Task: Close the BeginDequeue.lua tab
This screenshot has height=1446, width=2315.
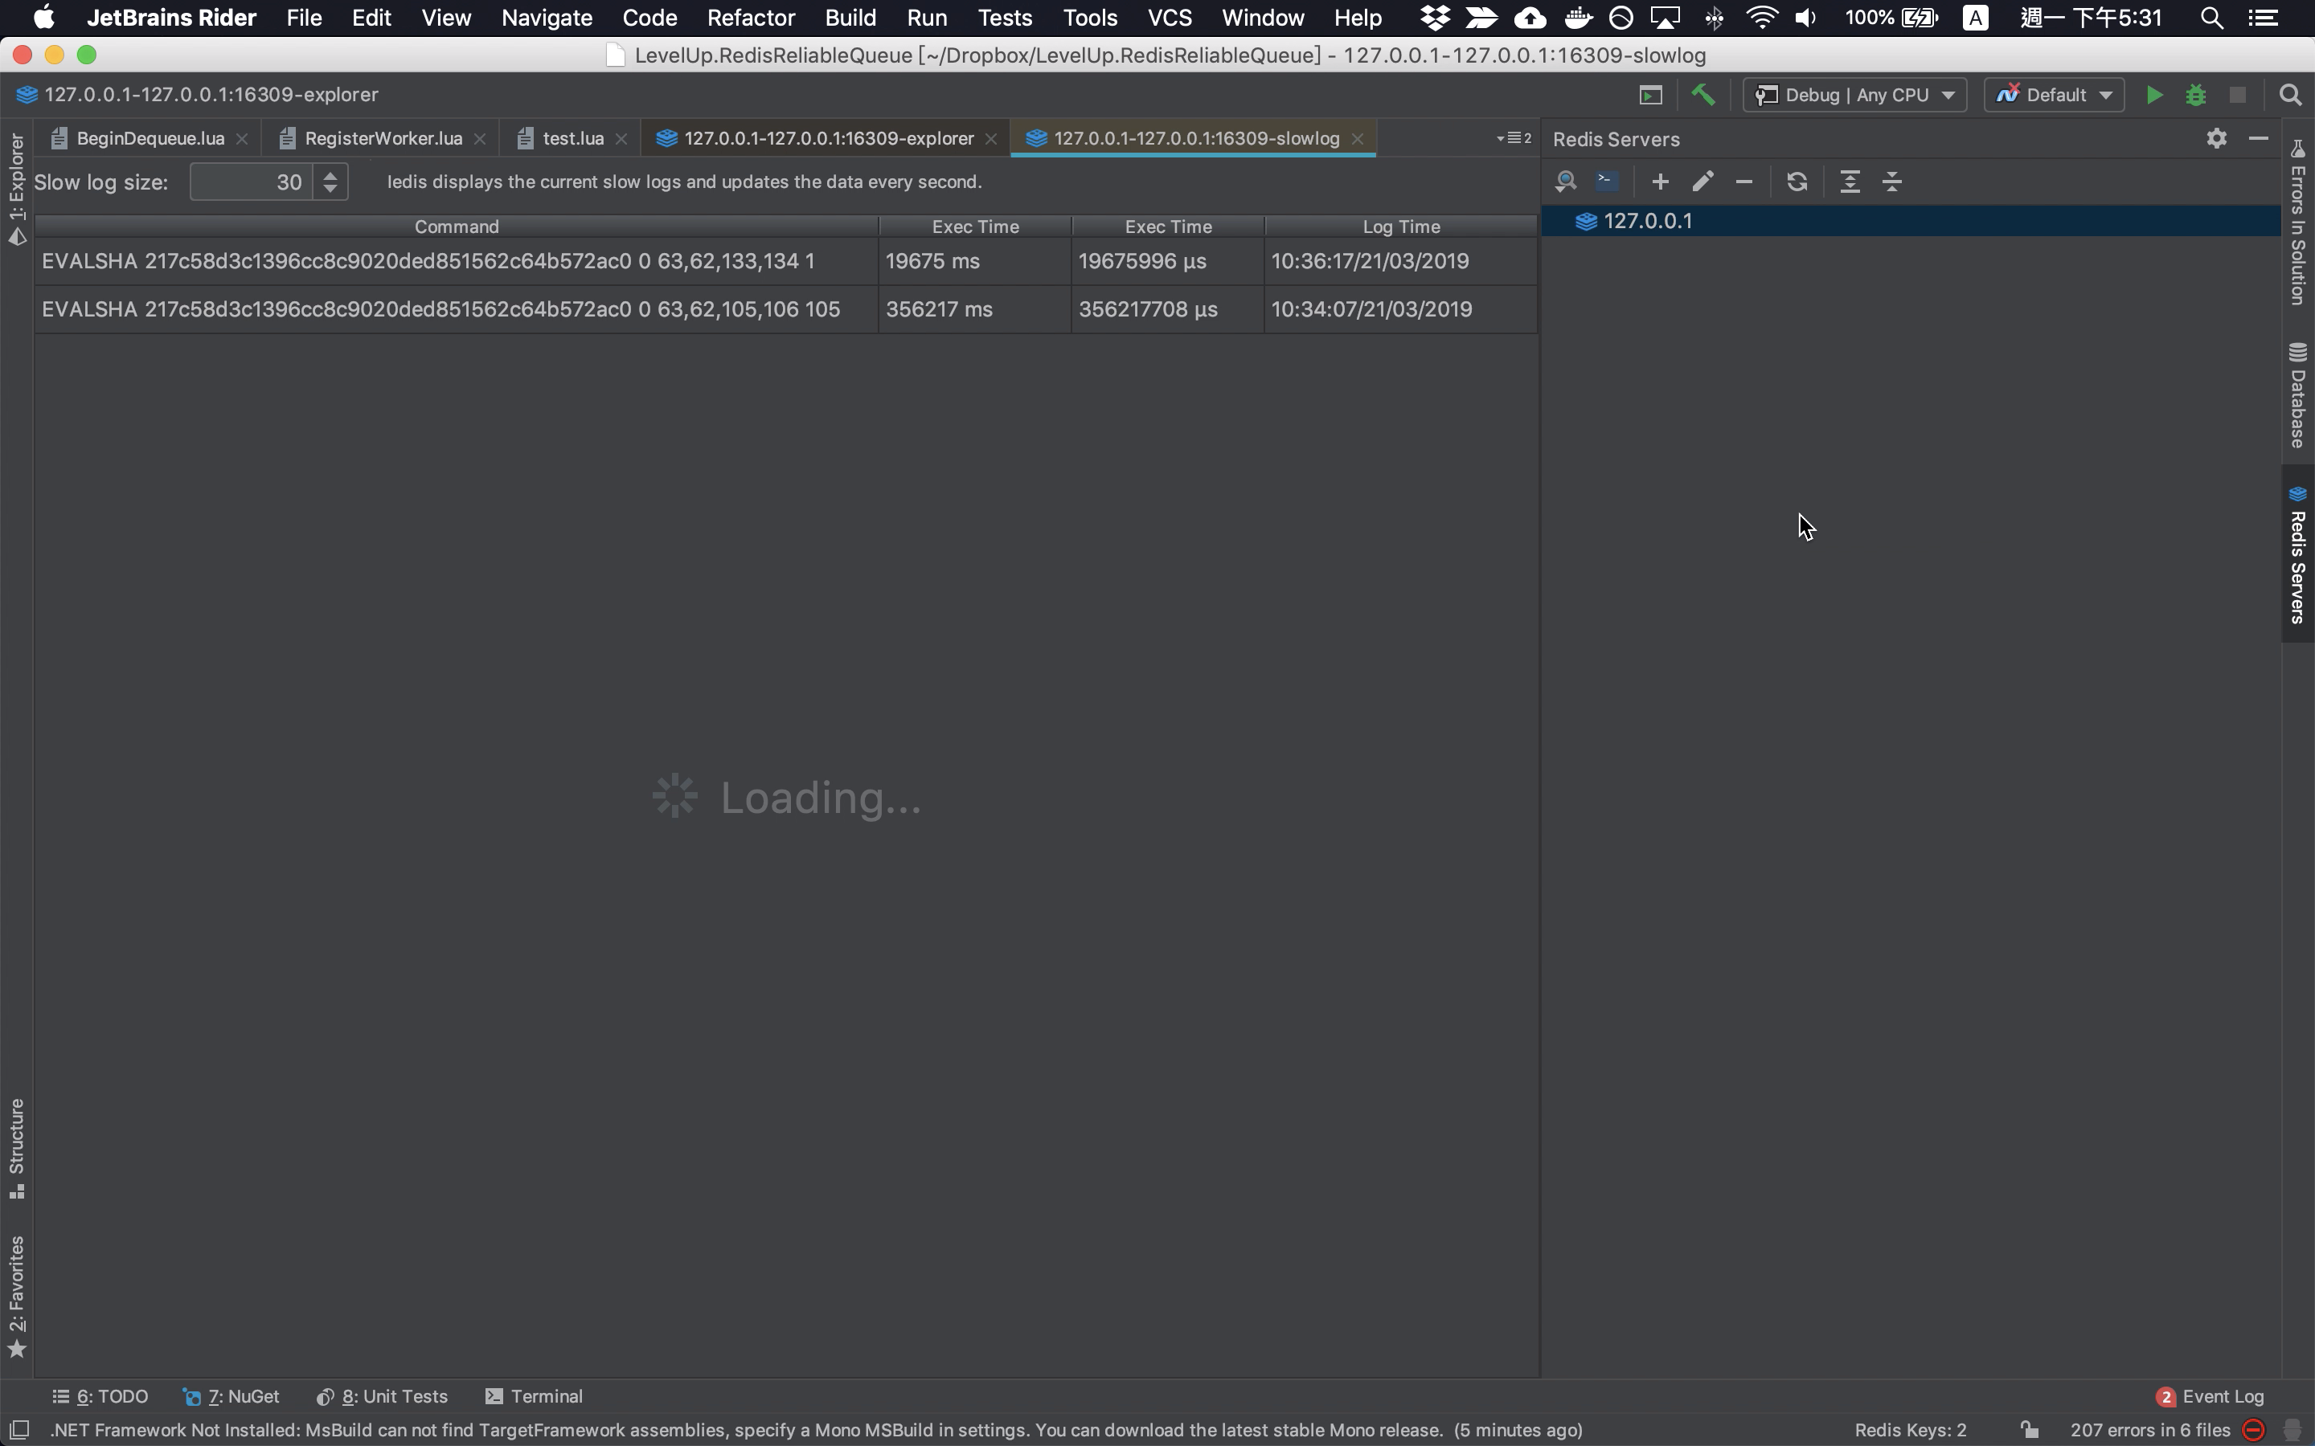Action: point(242,139)
